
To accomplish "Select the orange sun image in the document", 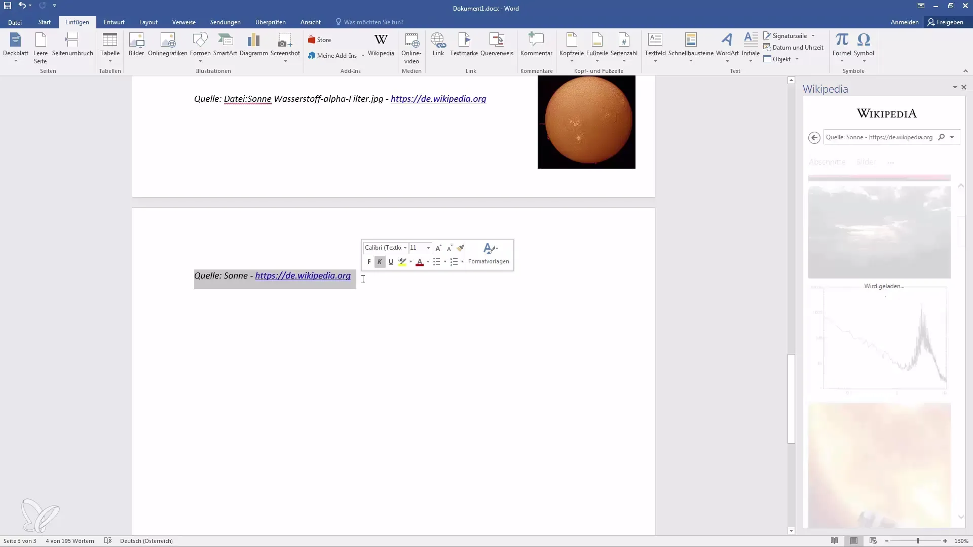I will click(x=586, y=122).
